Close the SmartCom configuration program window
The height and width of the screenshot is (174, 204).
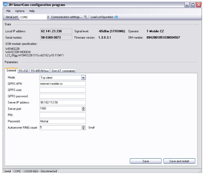[199, 5]
